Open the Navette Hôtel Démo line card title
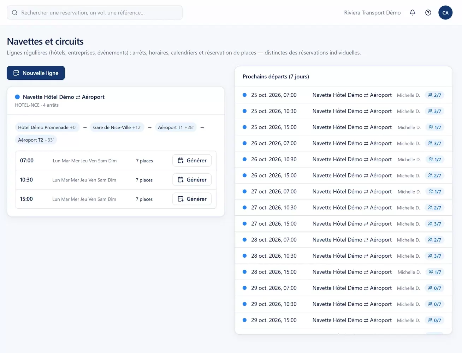 coord(64,97)
